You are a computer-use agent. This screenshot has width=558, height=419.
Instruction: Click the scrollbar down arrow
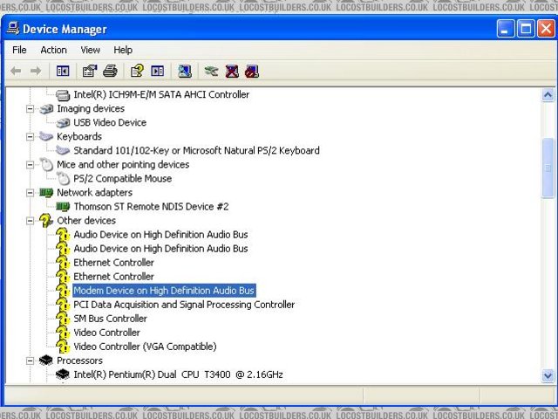pos(548,375)
